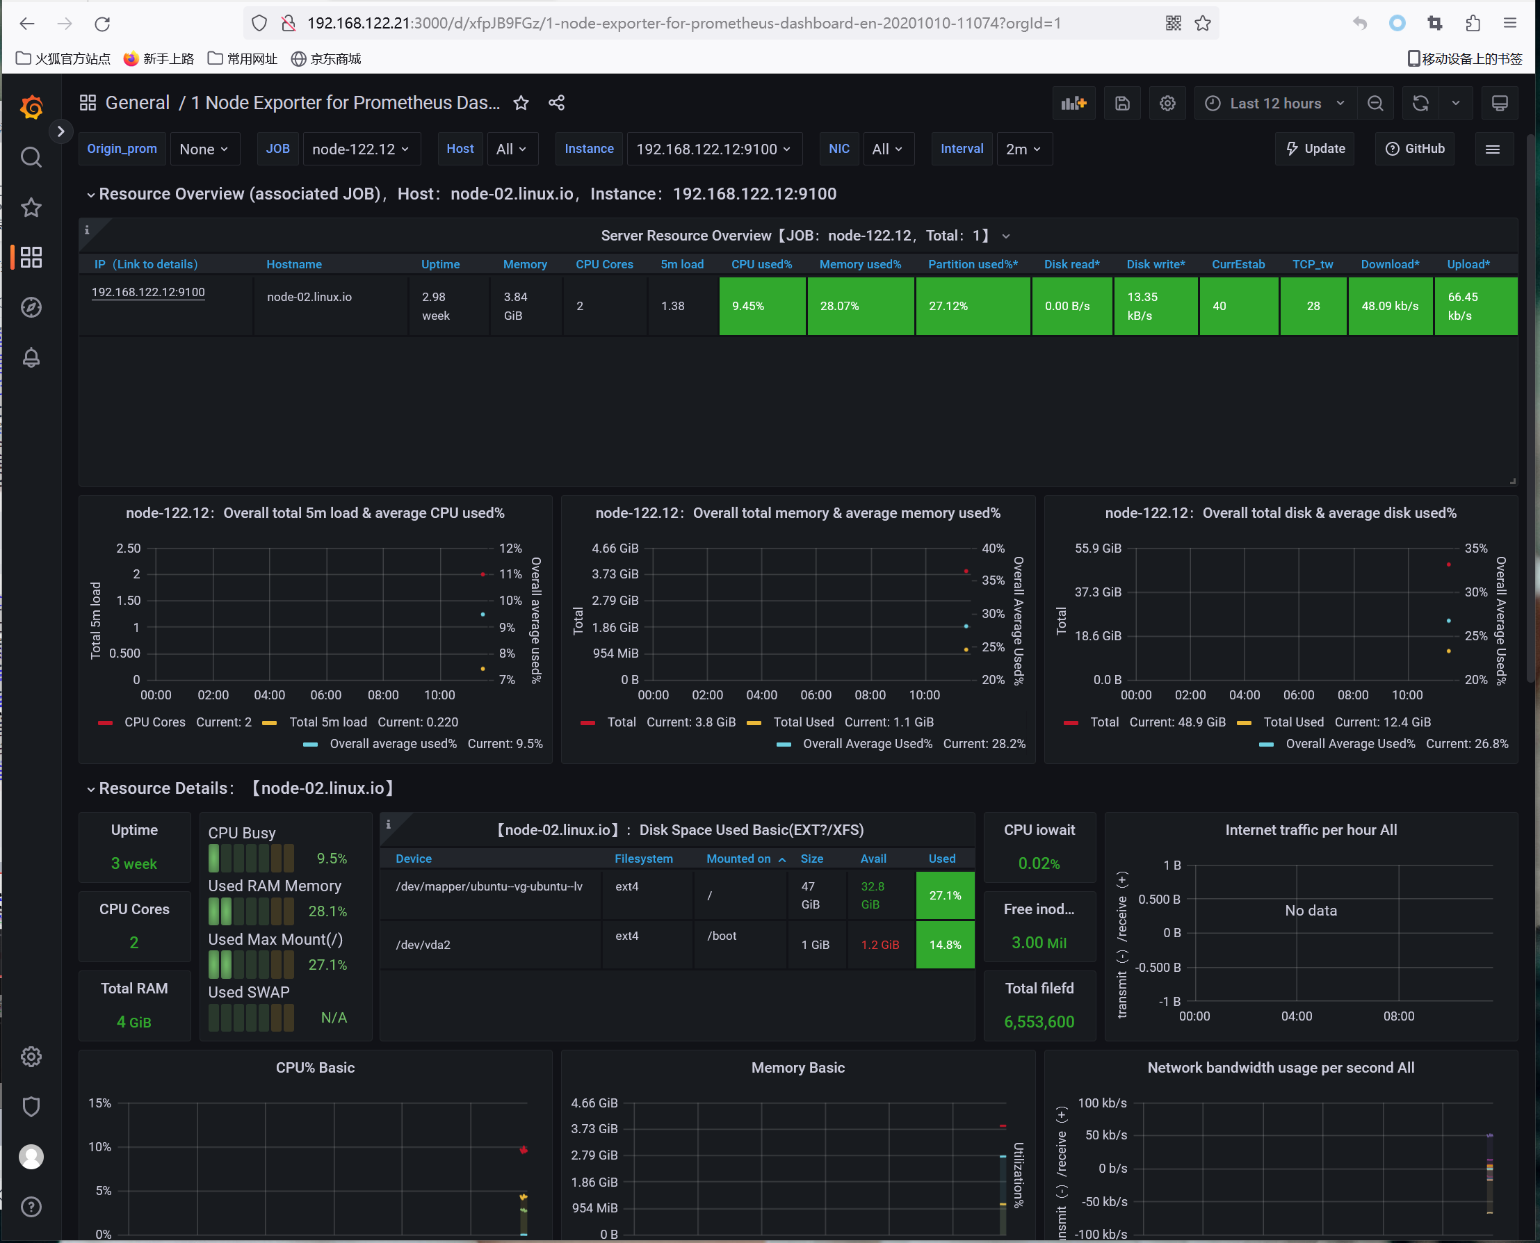The height and width of the screenshot is (1243, 1540).
Task: Toggle the Interval 2m selector
Action: (1021, 149)
